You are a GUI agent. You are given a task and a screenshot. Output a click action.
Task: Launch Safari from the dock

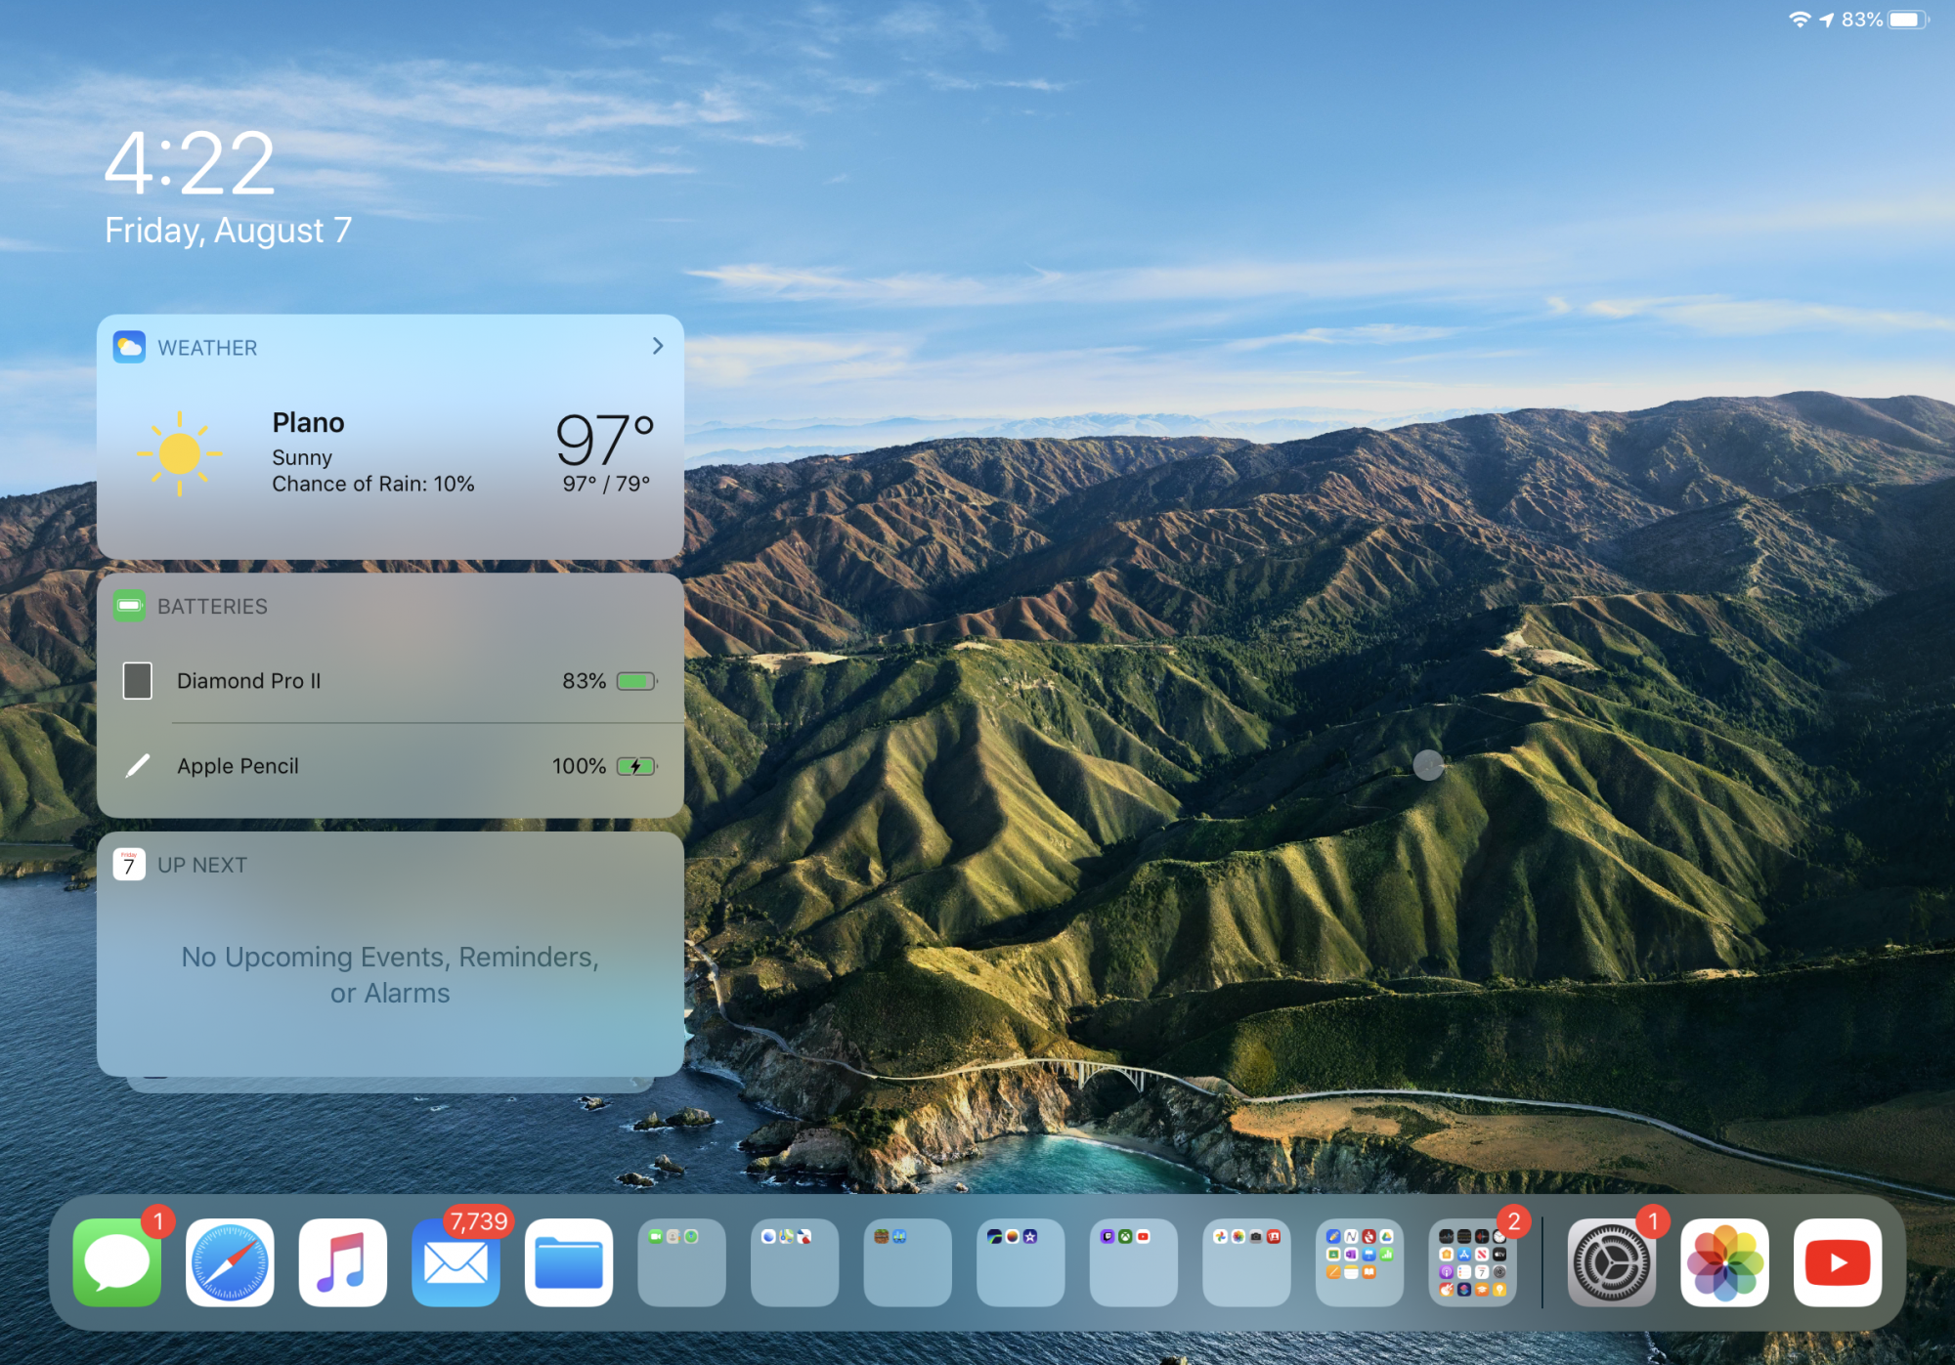point(230,1261)
